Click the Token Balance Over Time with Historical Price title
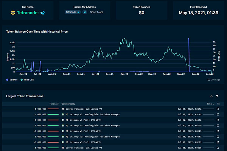The image size is (227, 151). 37,31
